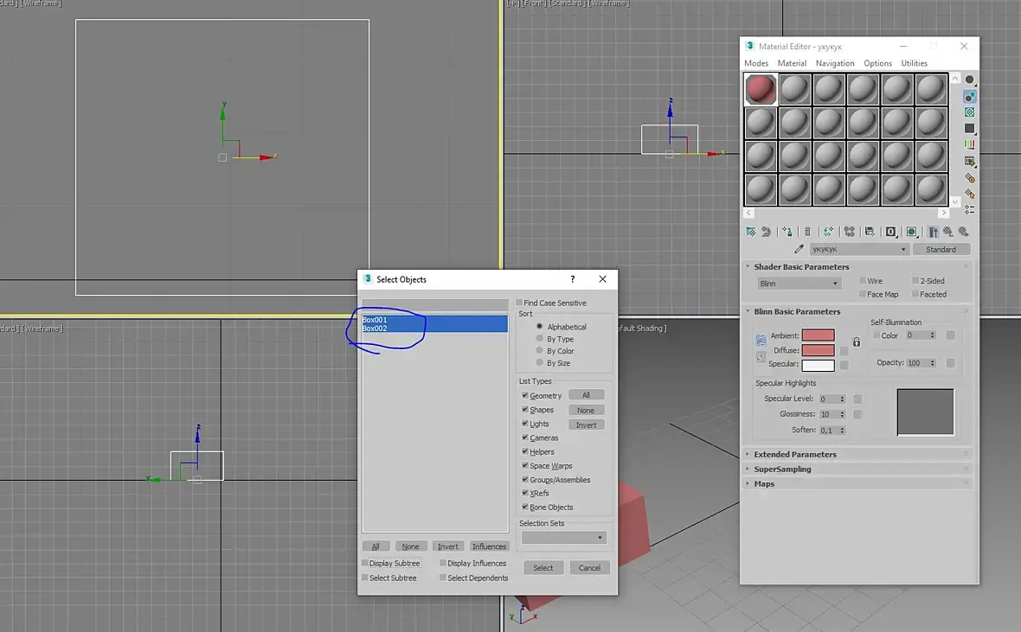Open the Options menu
The height and width of the screenshot is (632, 1021).
877,63
